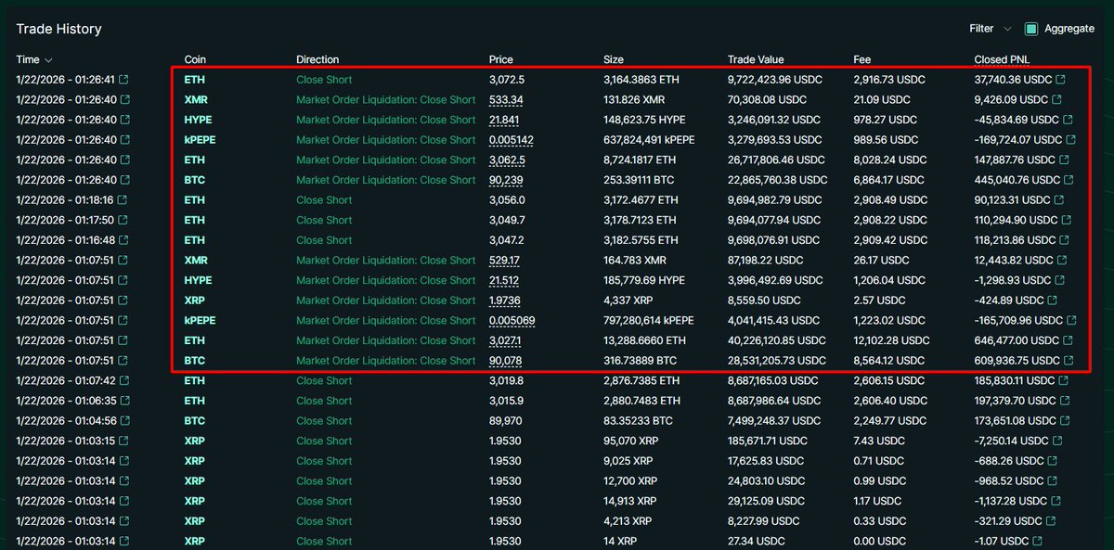The height and width of the screenshot is (550, 1114).
Task: Click the Trade Value column header
Action: 756,59
